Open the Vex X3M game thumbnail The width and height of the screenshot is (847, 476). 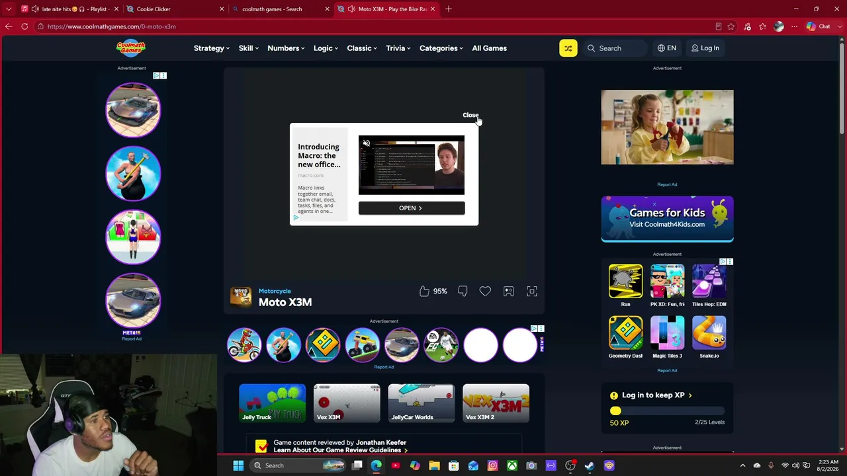347,403
